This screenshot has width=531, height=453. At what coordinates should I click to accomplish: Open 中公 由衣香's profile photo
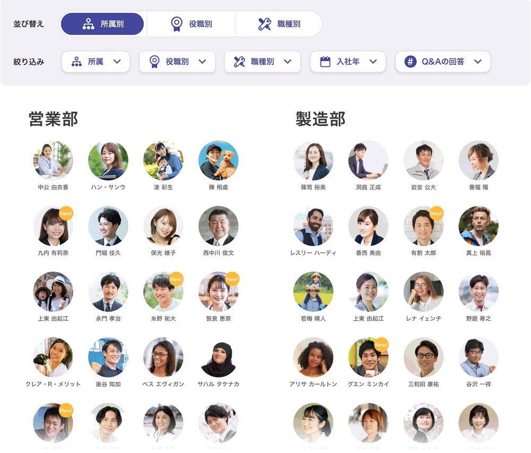point(53,160)
